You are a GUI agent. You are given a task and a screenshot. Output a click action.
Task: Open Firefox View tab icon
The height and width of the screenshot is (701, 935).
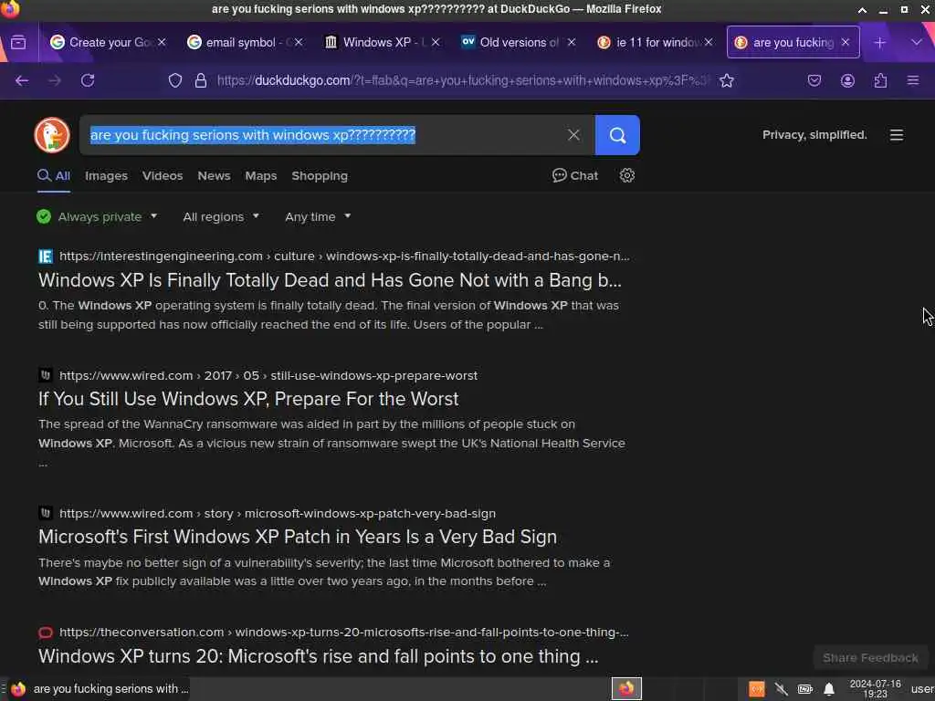18,42
